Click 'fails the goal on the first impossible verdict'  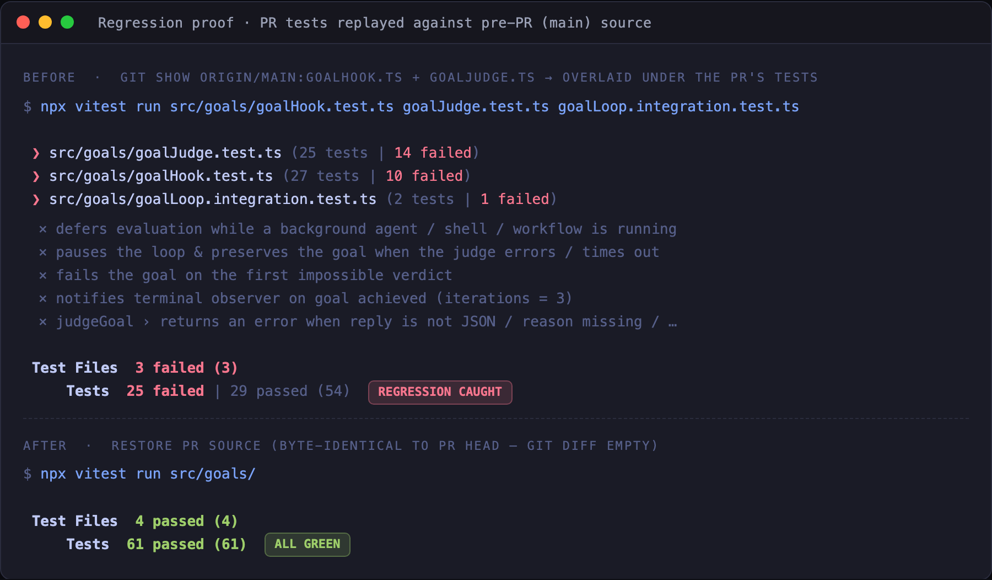pyautogui.click(x=254, y=275)
